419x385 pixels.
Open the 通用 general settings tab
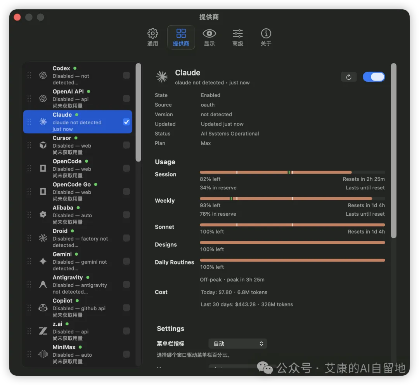coord(152,37)
